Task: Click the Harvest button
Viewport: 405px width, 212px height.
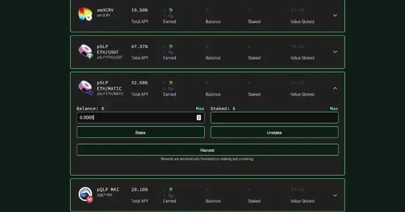Action: [207, 150]
